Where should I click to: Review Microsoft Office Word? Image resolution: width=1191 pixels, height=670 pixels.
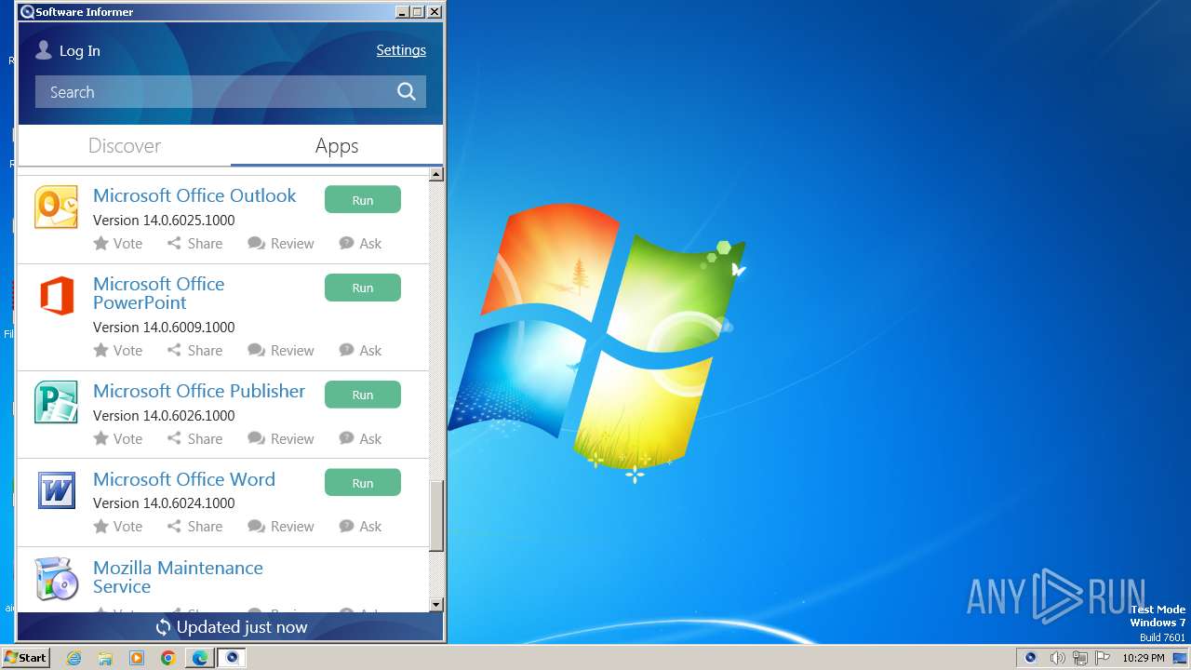281,526
